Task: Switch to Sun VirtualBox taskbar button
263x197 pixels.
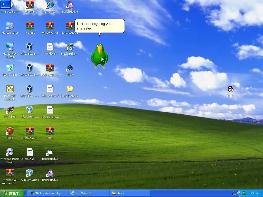Action: point(89,193)
